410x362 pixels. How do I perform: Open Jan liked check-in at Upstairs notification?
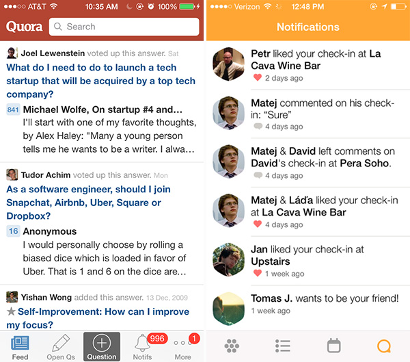pyautogui.click(x=308, y=261)
